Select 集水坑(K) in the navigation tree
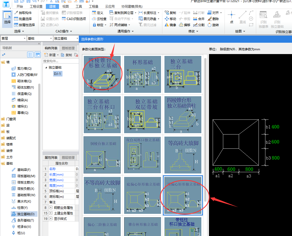Image resolution: width=292 pixels, height=236 pixels. coord(22,201)
